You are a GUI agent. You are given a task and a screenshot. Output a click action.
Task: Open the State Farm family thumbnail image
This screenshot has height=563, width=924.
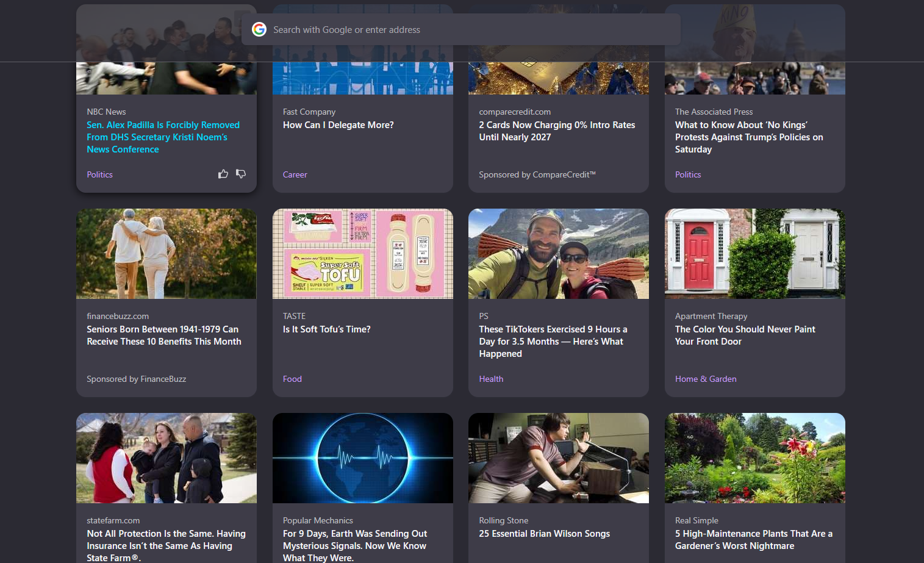point(167,458)
